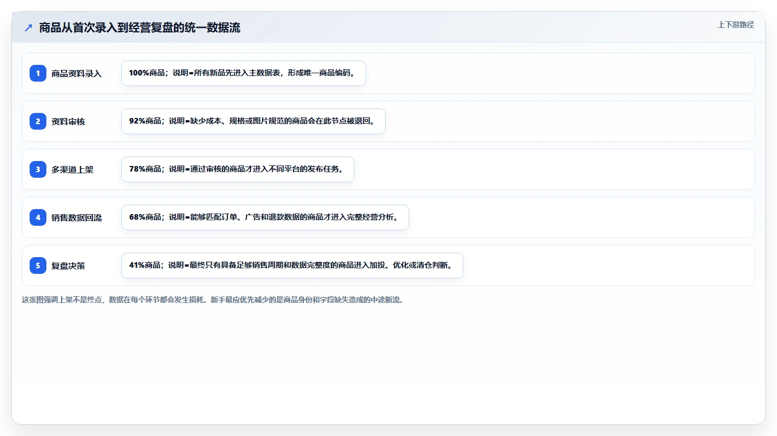Image resolution: width=777 pixels, height=436 pixels.
Task: Click the 资料审核 step label
Action: click(68, 121)
